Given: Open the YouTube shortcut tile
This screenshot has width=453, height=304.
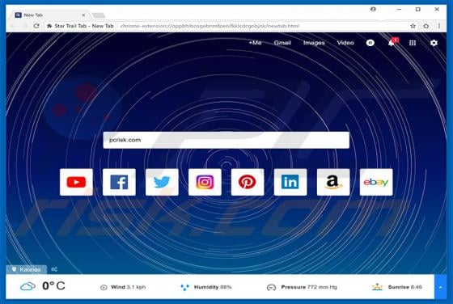Looking at the screenshot, I should [x=76, y=182].
